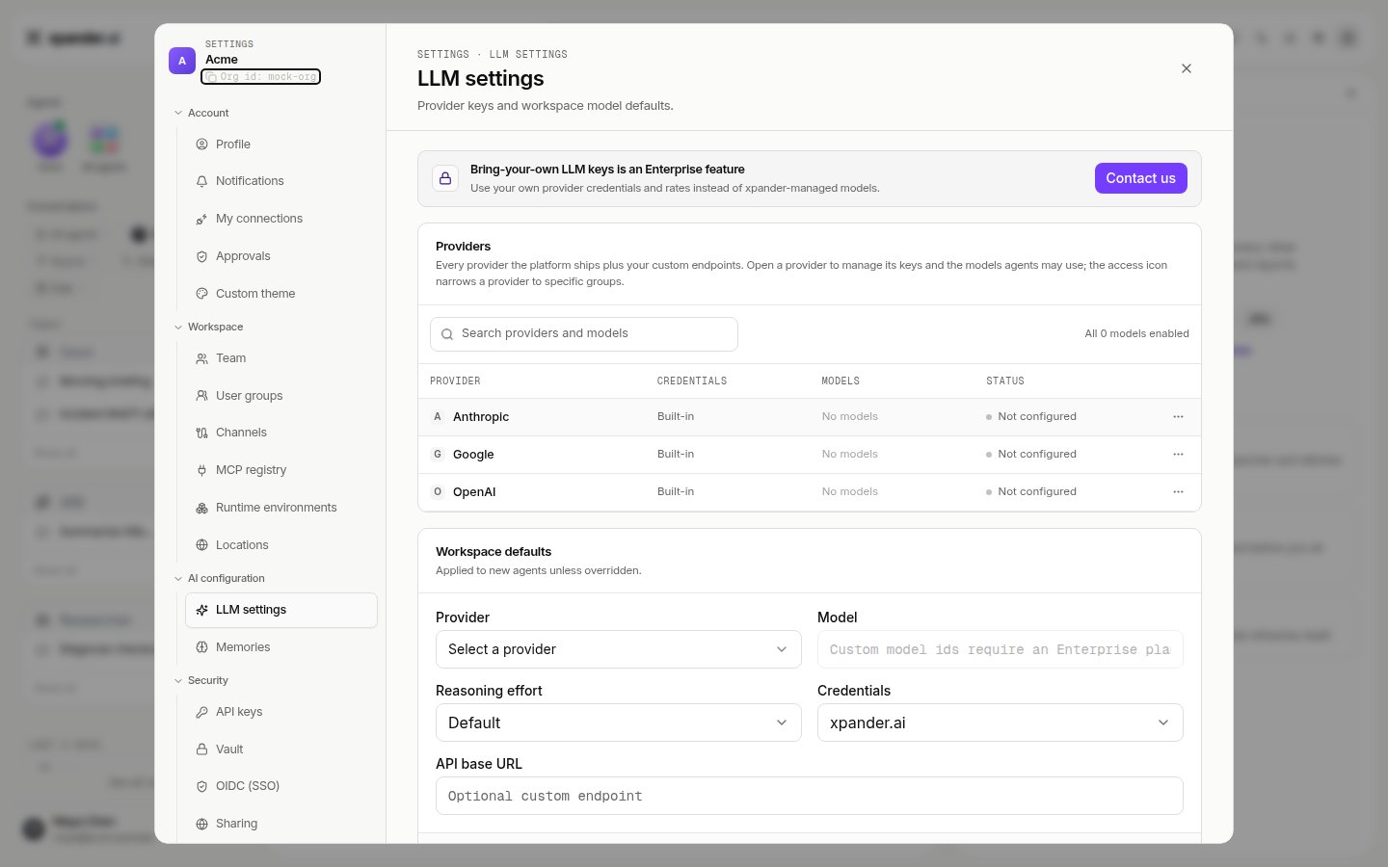Screen dimensions: 1388x867
Task: Click the OpenAI provider logo icon
Action: click(x=438, y=492)
